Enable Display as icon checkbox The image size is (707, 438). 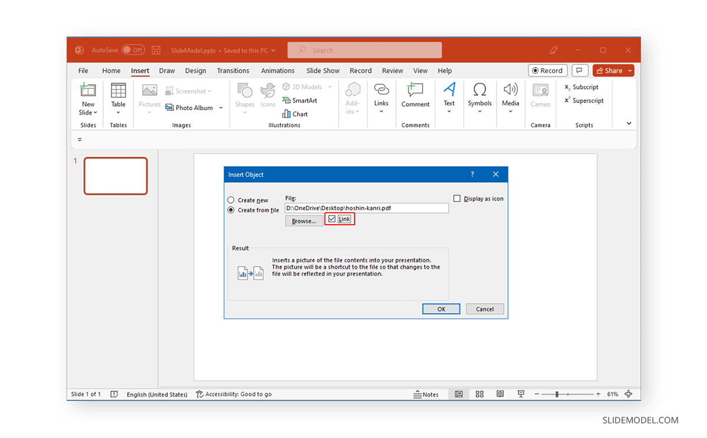point(457,199)
